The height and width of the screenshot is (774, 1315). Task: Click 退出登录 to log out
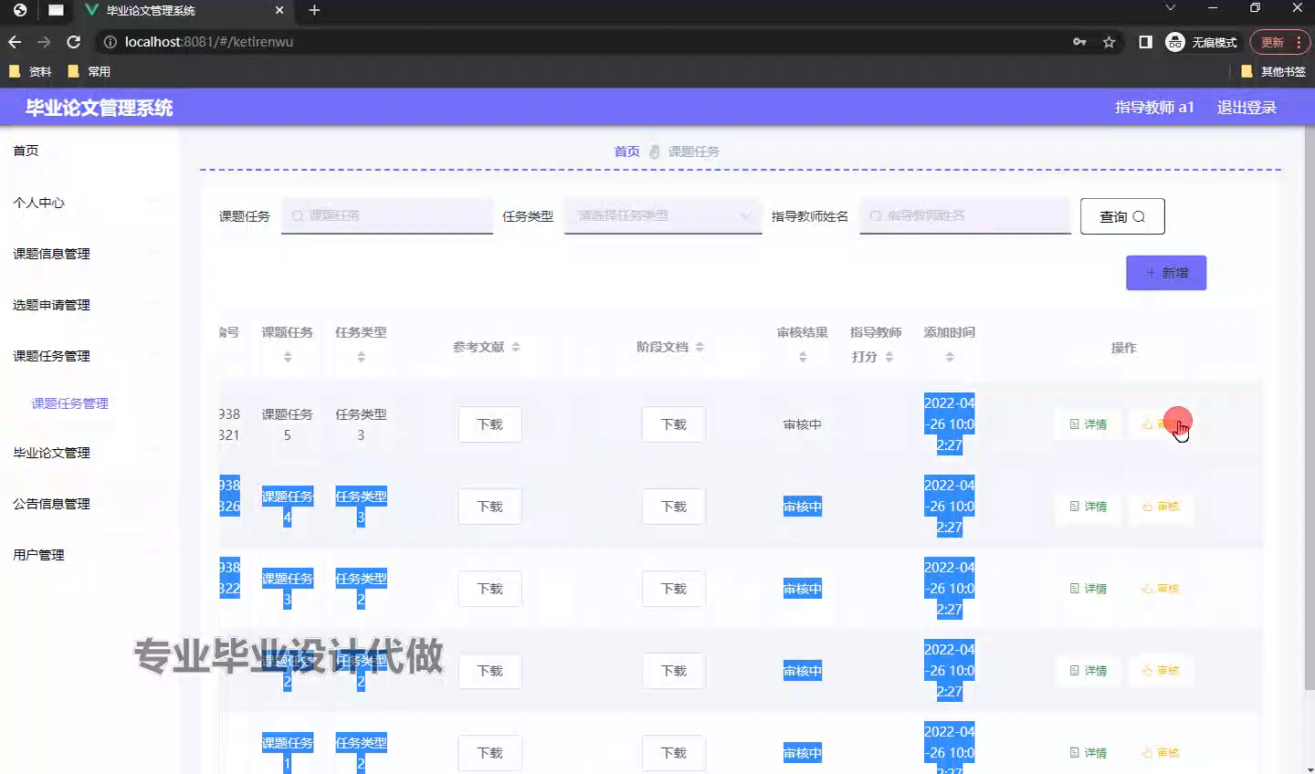tap(1247, 108)
